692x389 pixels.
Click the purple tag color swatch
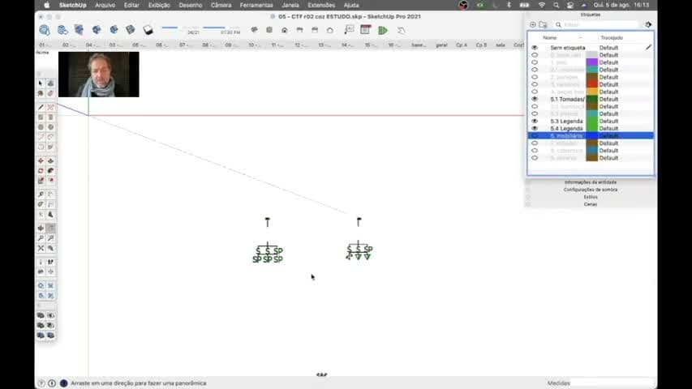tap(592, 62)
